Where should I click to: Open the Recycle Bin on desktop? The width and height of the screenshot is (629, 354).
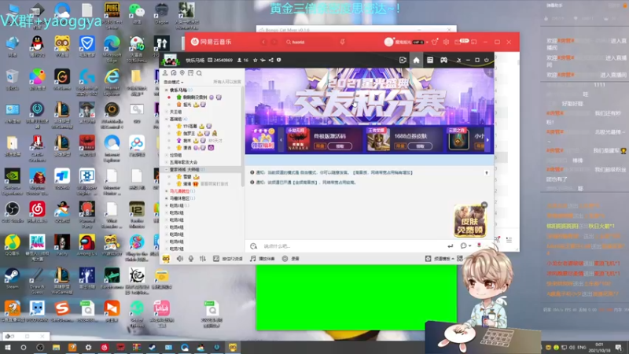[12, 80]
